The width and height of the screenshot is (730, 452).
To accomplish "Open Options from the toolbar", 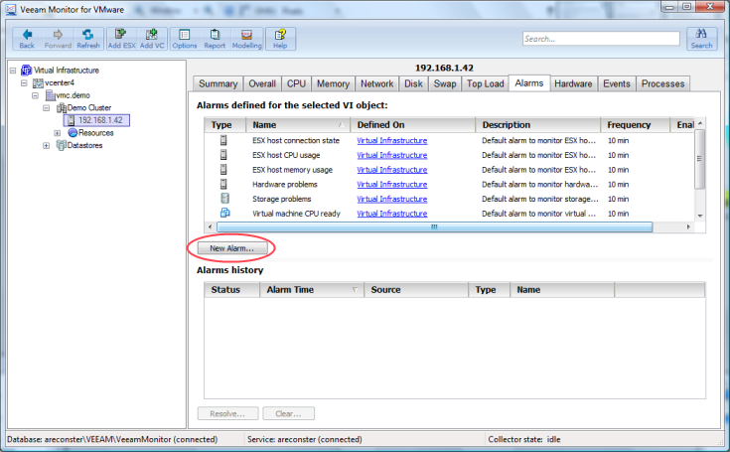I will coord(185,39).
